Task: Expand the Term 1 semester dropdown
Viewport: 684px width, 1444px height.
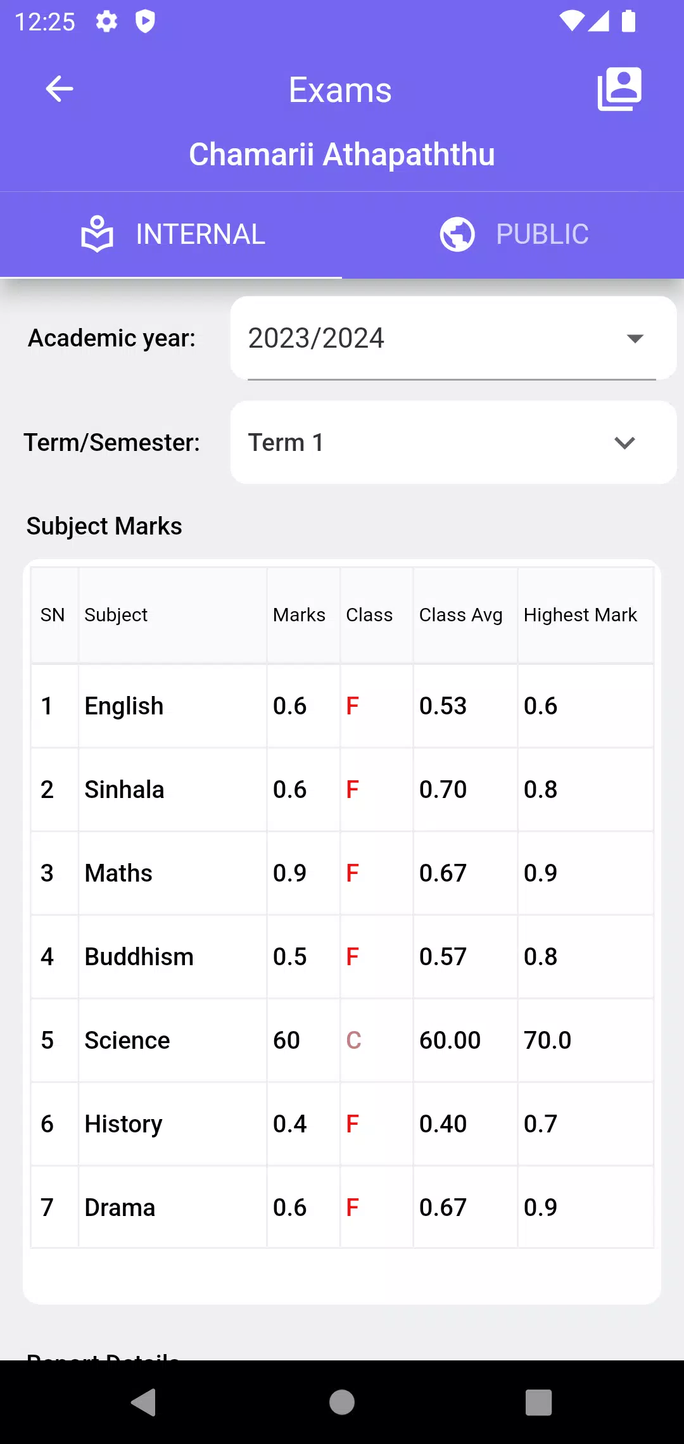Action: [x=453, y=443]
